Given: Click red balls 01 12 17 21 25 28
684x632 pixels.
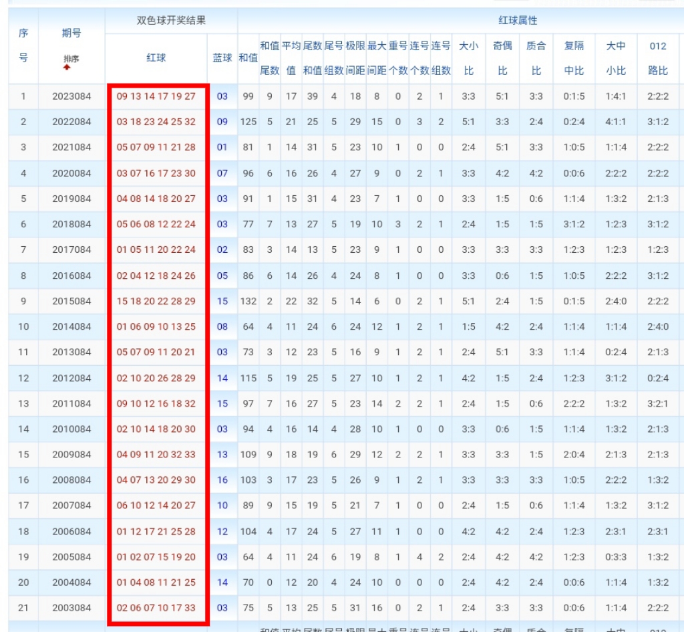Looking at the screenshot, I should click(156, 531).
